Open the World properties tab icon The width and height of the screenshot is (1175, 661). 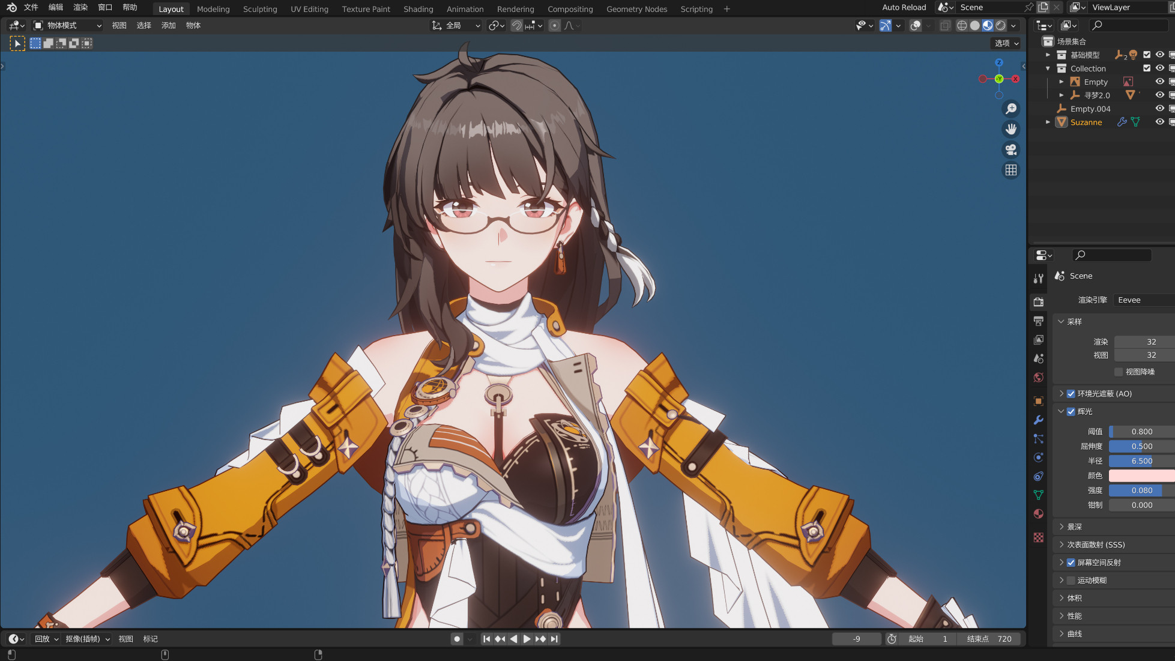pos(1038,378)
